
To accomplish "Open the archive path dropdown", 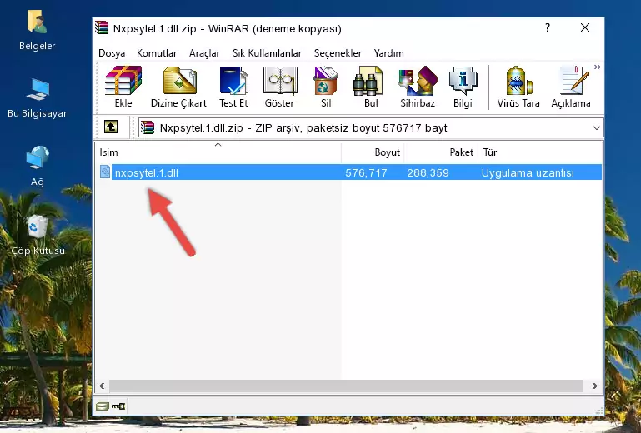I will [597, 128].
